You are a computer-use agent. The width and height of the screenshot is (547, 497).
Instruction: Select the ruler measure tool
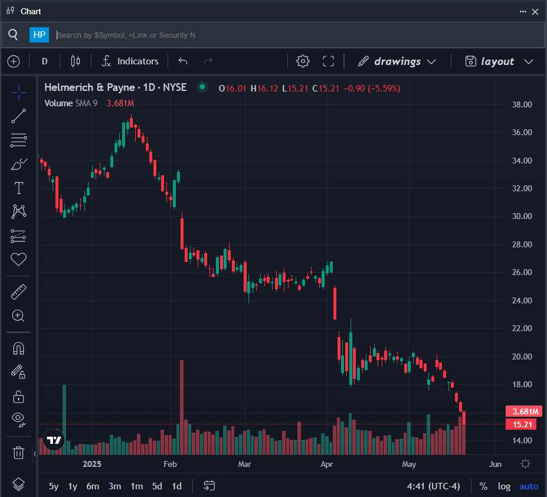coord(18,292)
